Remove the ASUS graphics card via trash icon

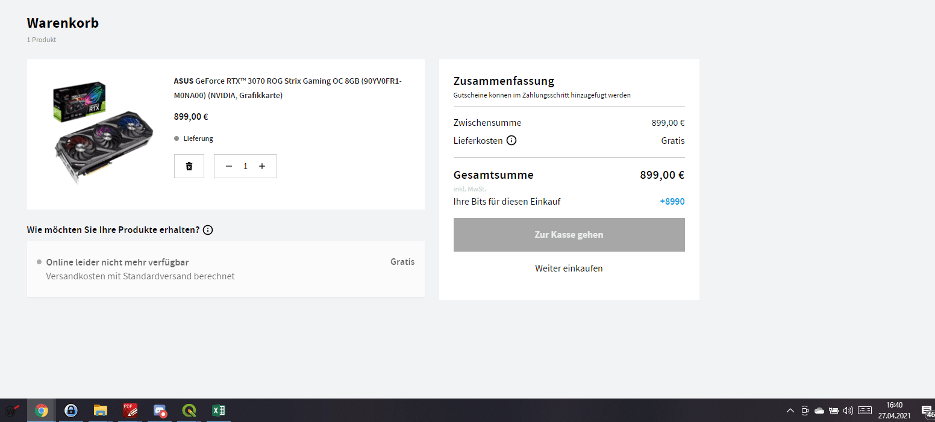coord(189,166)
